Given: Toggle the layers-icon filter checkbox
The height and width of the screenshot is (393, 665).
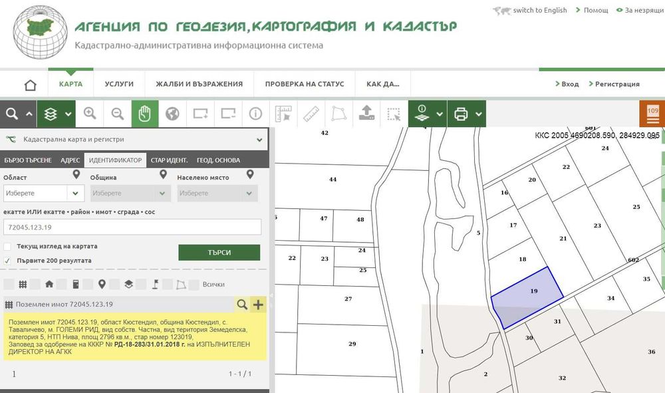Looking at the screenshot, I should point(114,284).
